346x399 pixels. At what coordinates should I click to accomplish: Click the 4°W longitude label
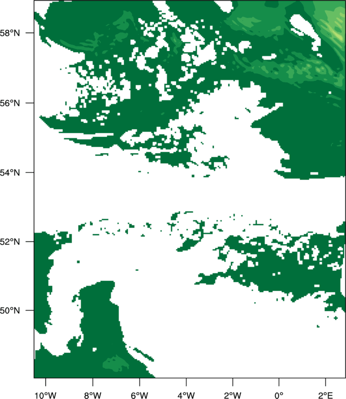186,395
